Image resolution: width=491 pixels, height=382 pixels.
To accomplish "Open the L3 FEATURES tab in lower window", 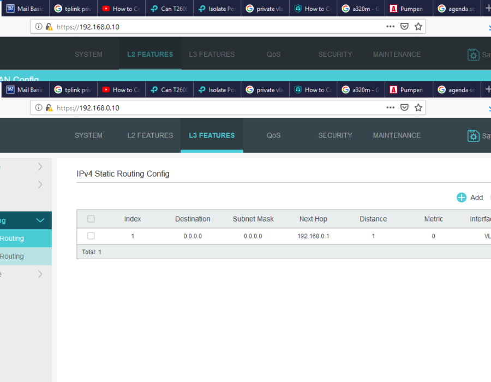I will (212, 135).
